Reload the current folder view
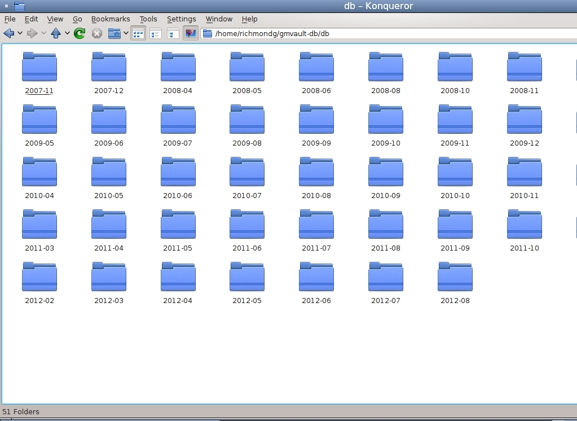Image resolution: width=577 pixels, height=421 pixels. pyautogui.click(x=80, y=33)
